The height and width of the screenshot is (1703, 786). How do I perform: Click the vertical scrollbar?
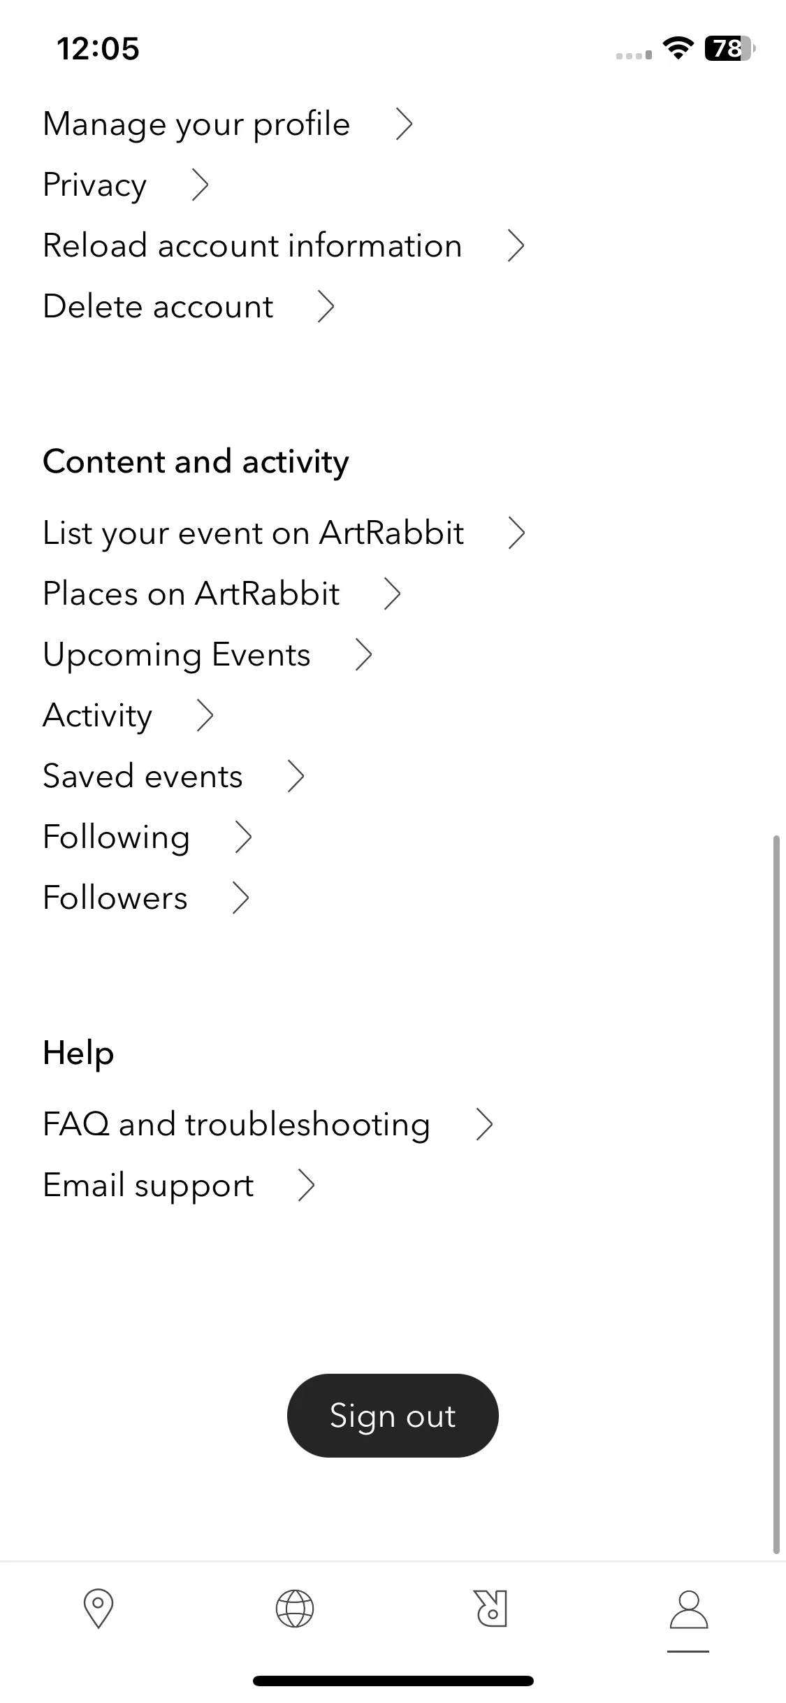pos(776,1194)
